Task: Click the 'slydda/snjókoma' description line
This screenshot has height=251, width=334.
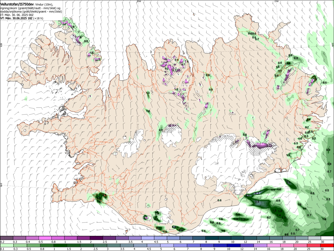Action: coord(31,12)
